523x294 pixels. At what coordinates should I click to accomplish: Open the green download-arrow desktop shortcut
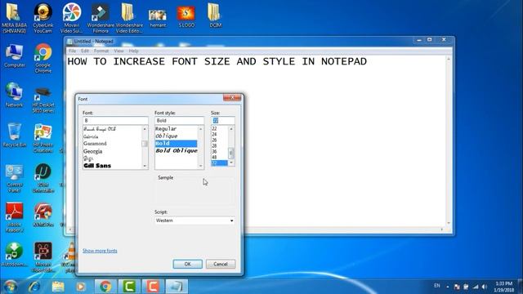coord(15,254)
